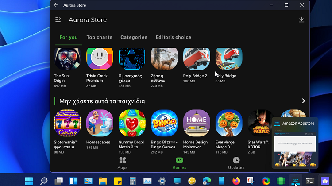
Task: Open Slotomania casino game icon
Action: (x=67, y=123)
